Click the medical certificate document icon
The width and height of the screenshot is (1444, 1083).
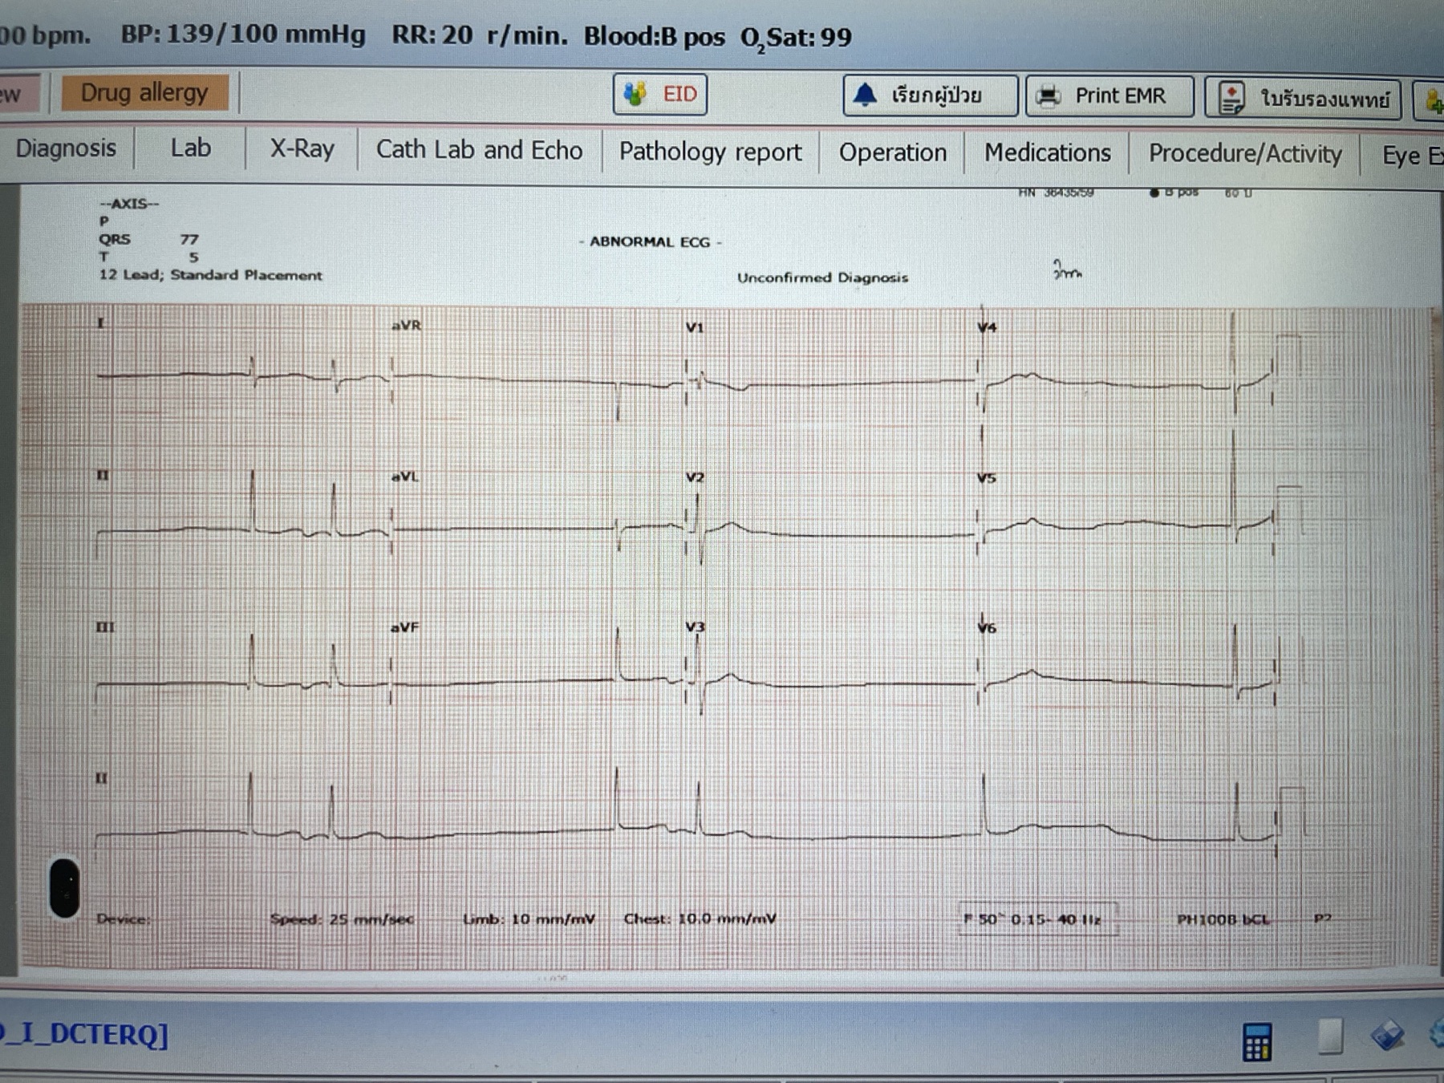point(1231,99)
